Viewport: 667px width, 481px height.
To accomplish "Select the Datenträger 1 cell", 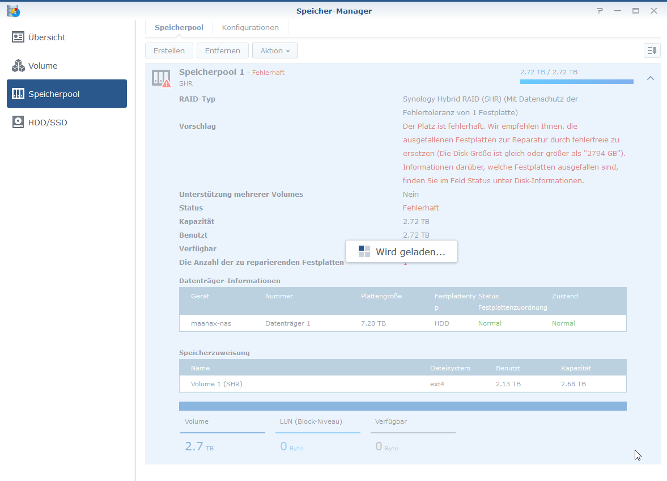I will (x=287, y=323).
